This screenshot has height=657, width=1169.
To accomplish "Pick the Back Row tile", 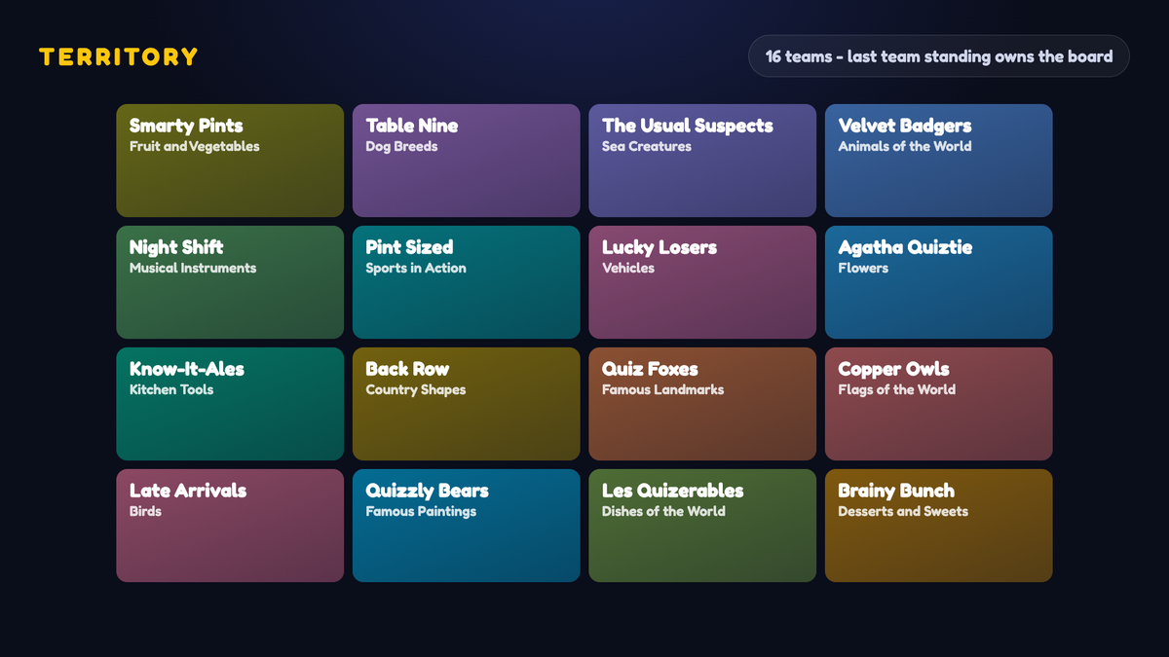I will coord(467,404).
